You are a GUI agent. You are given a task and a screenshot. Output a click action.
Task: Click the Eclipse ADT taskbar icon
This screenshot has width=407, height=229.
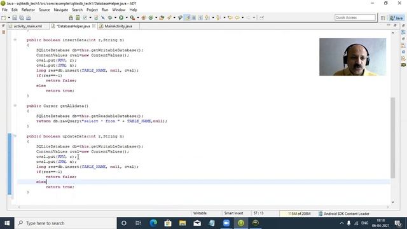241,223
